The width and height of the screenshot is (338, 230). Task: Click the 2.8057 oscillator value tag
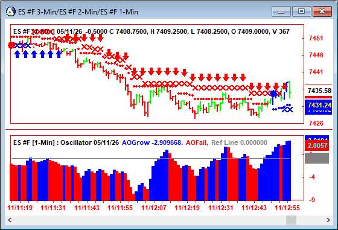pyautogui.click(x=317, y=145)
